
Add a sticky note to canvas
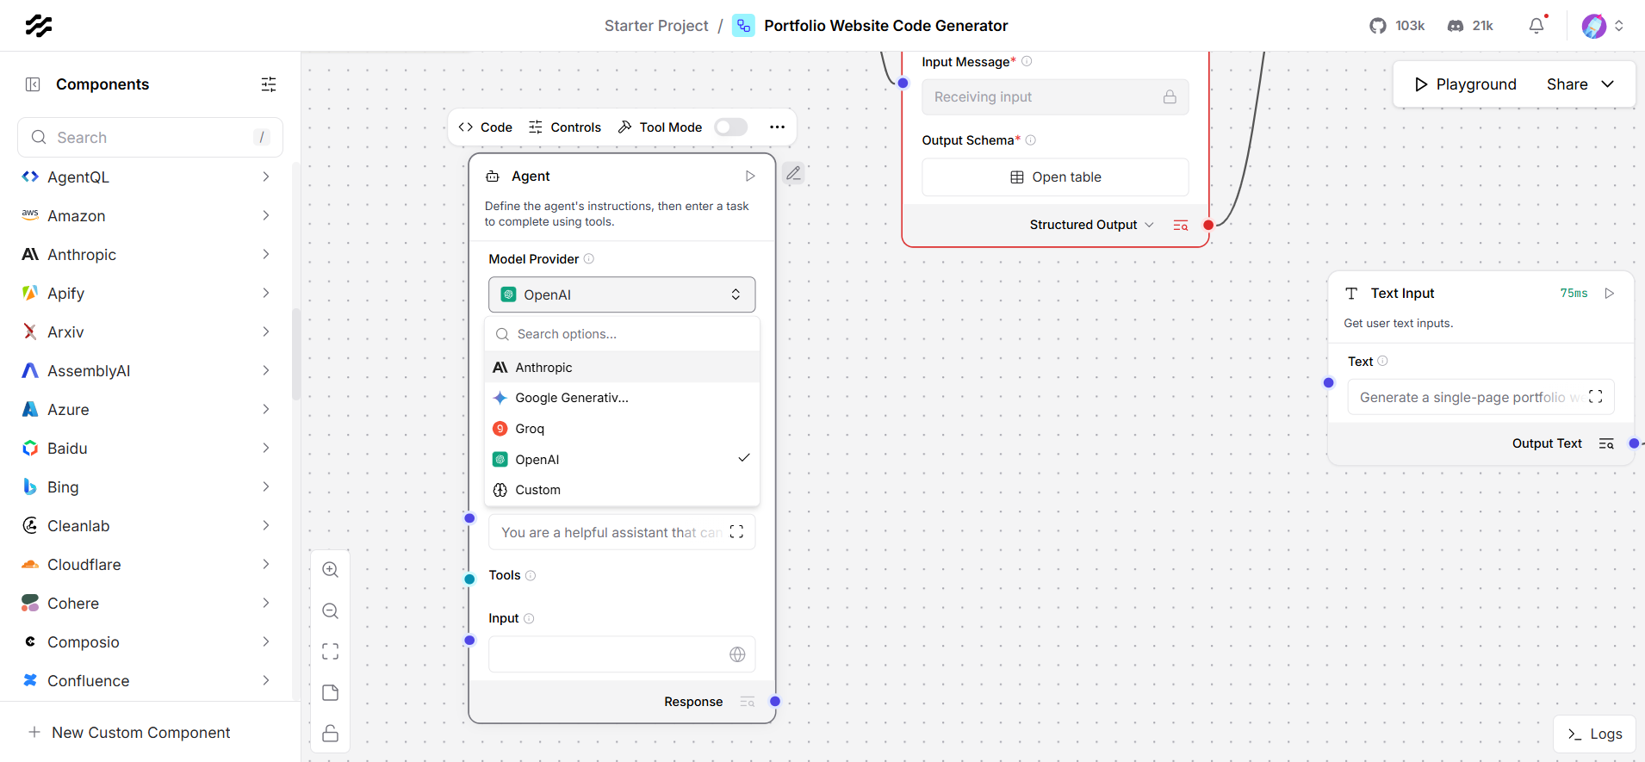331,693
